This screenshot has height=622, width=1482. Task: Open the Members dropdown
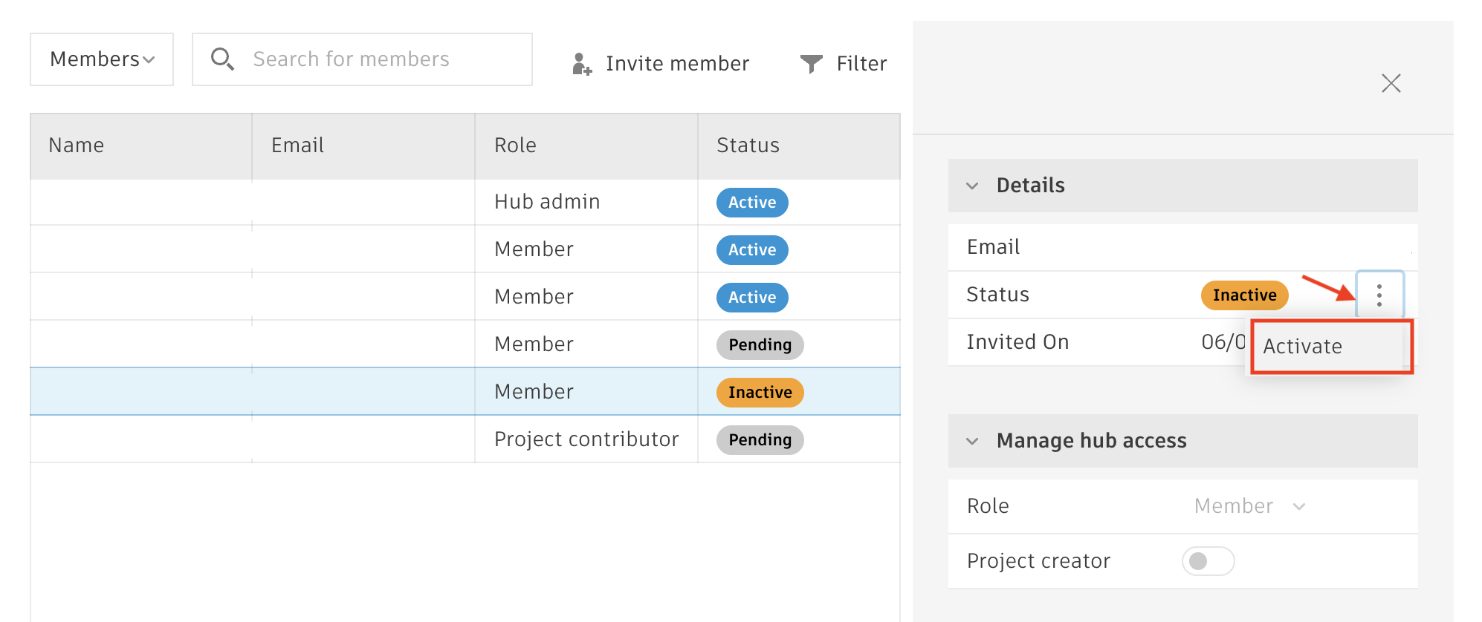click(102, 59)
